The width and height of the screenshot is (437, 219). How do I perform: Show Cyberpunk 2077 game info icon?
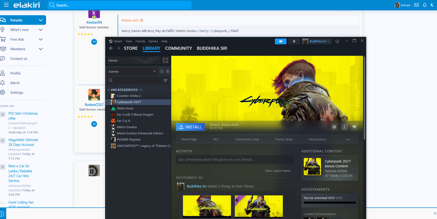(344, 127)
